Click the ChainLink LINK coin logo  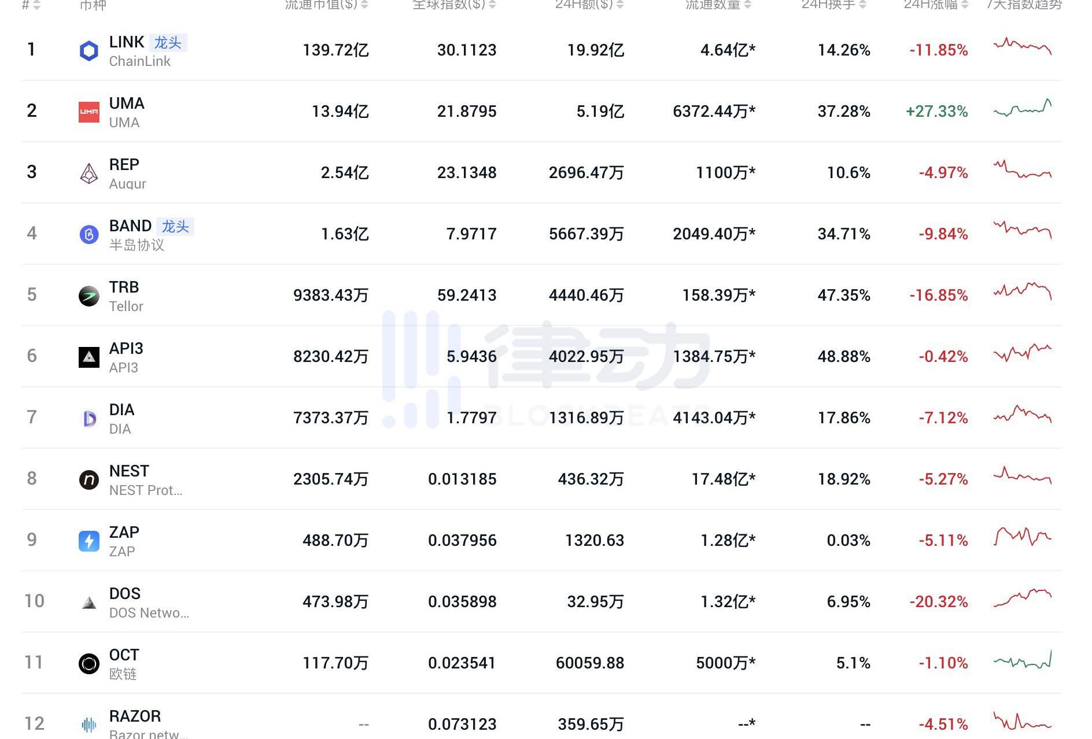88,51
